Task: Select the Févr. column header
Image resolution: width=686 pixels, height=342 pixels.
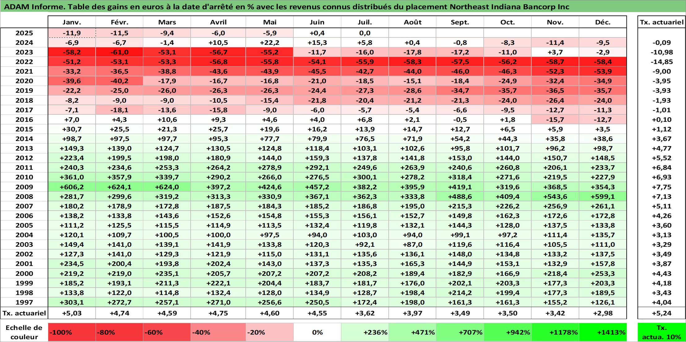Action: (119, 22)
